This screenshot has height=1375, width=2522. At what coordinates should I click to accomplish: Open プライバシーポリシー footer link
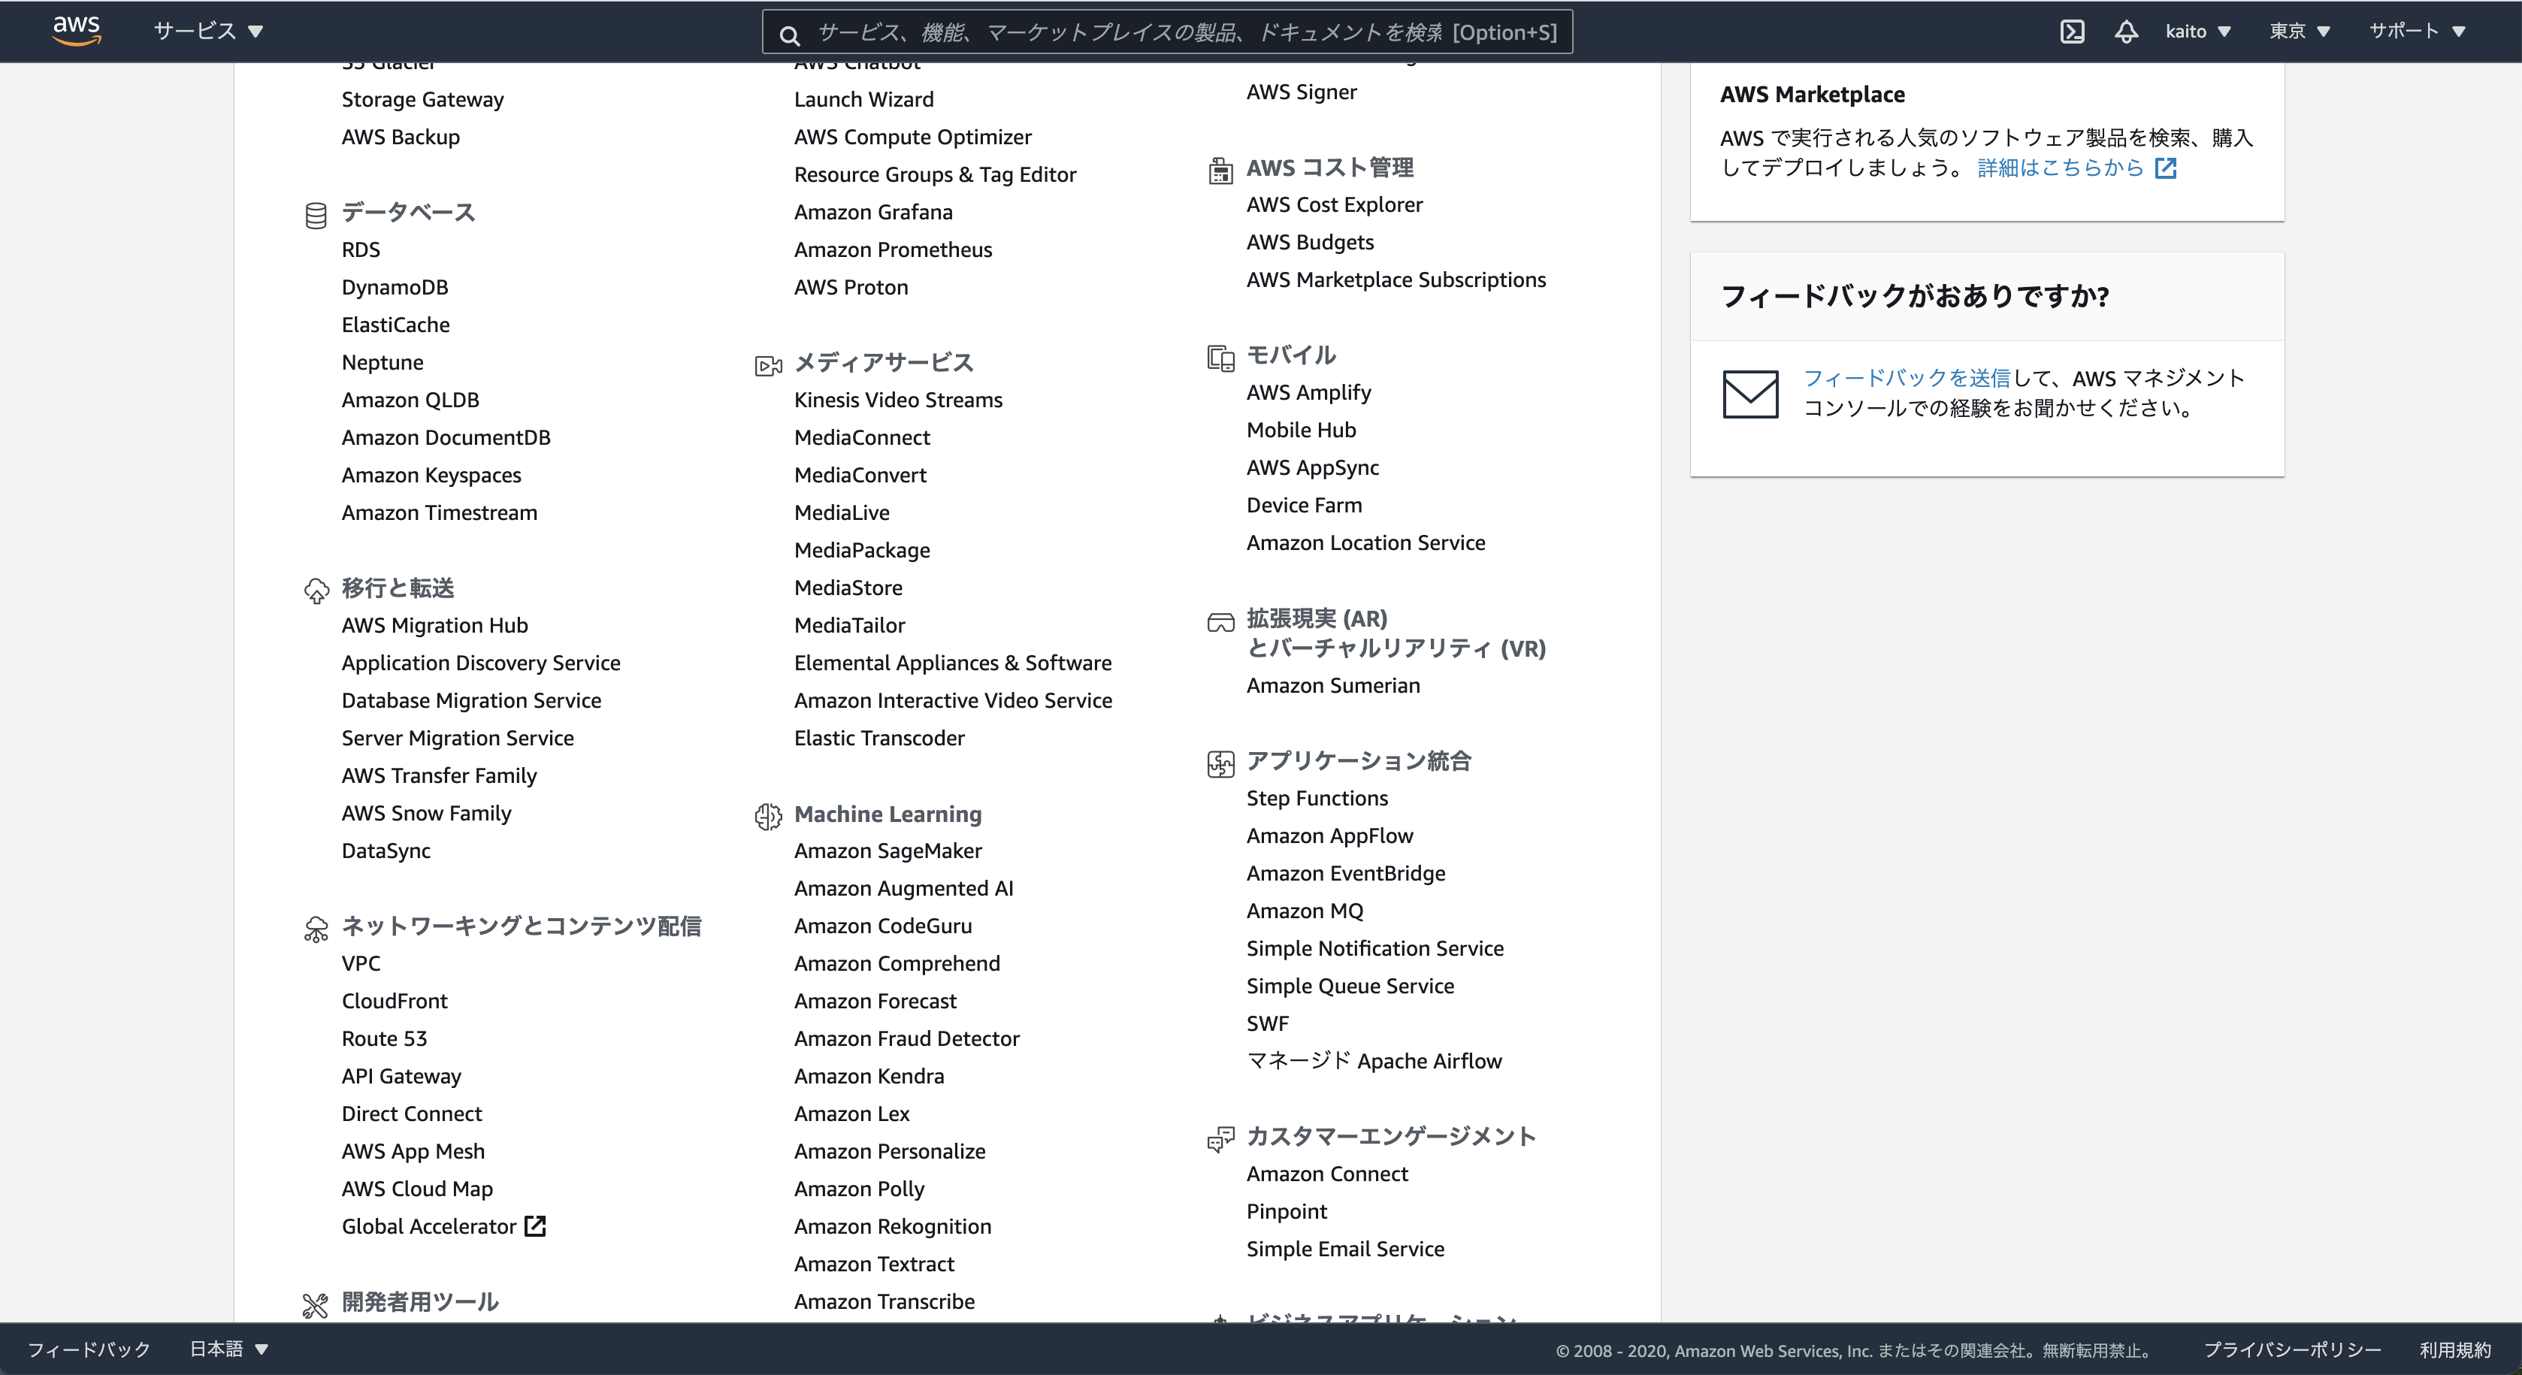point(2291,1349)
